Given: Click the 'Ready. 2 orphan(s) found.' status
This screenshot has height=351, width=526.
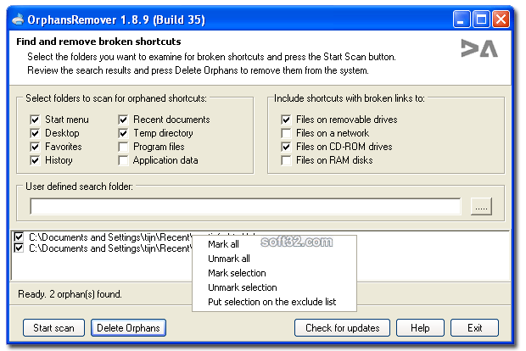Looking at the screenshot, I should [70, 294].
